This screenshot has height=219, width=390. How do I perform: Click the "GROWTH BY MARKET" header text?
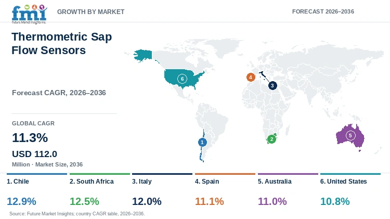(91, 11)
